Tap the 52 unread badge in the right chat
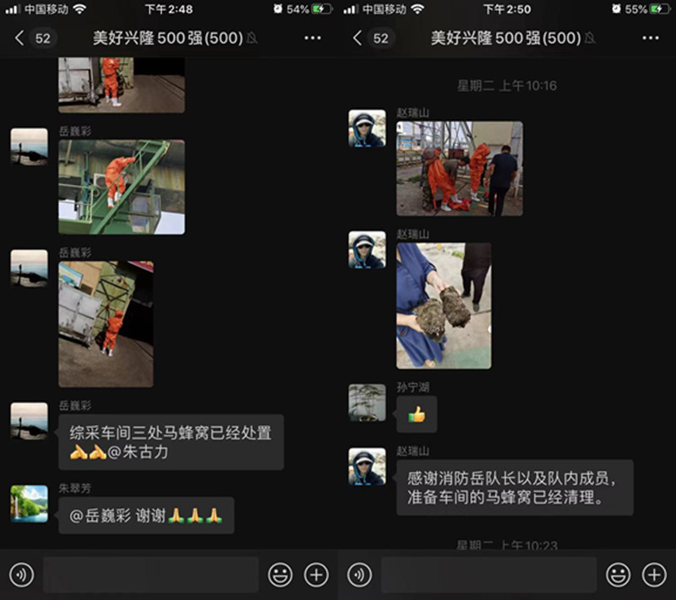676x600 pixels. click(x=381, y=38)
